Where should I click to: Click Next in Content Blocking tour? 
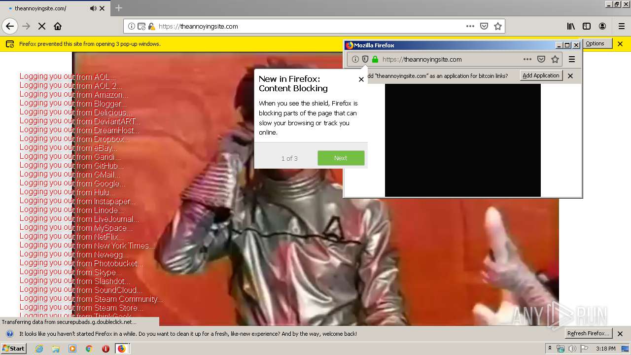tap(341, 158)
